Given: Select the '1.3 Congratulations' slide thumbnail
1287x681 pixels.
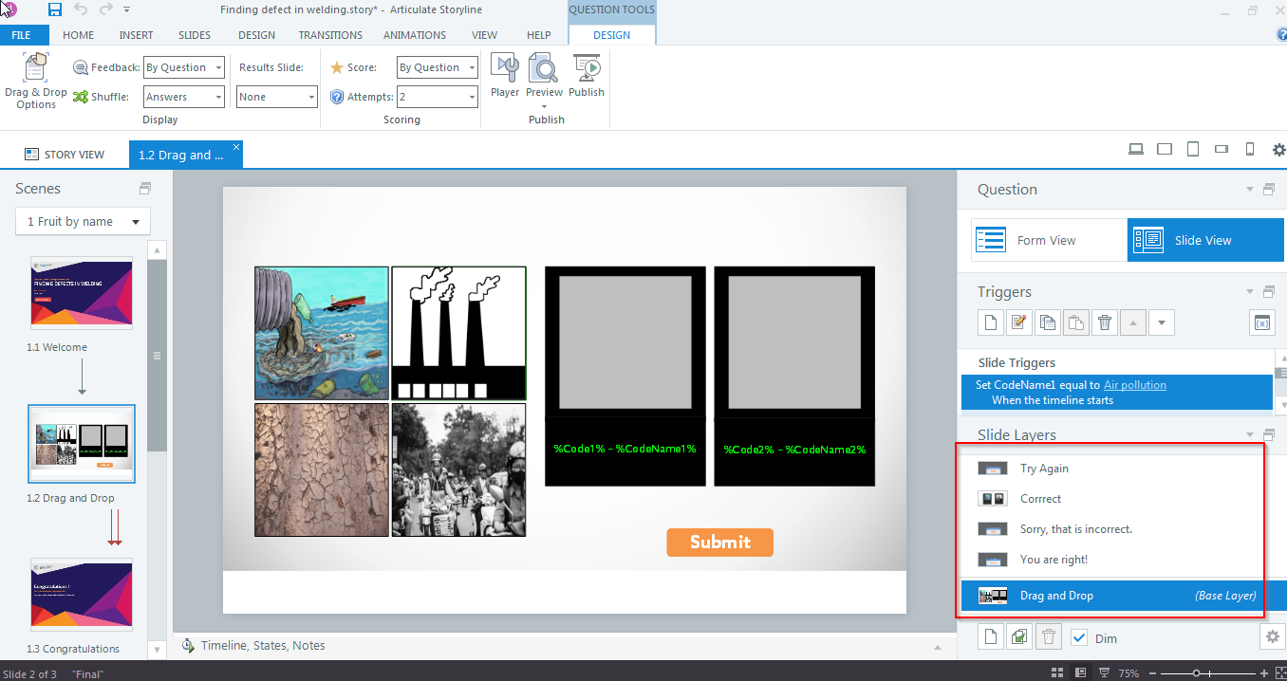Looking at the screenshot, I should pyautogui.click(x=82, y=594).
